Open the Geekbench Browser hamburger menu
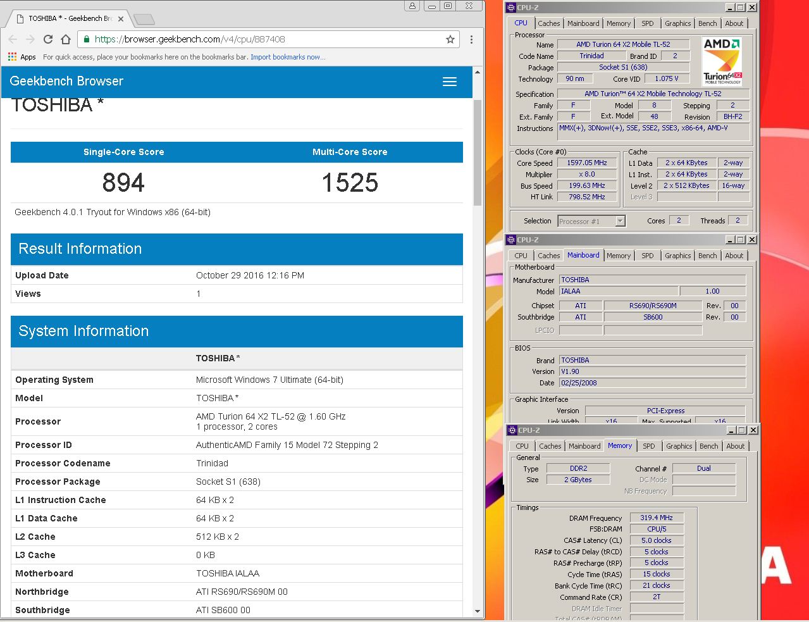The height and width of the screenshot is (622, 809). (x=450, y=82)
